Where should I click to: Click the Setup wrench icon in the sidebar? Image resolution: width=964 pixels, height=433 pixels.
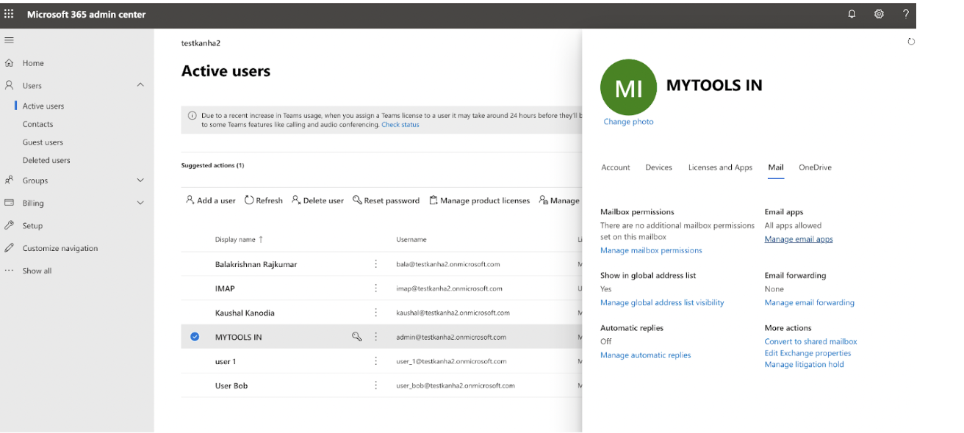(x=10, y=225)
